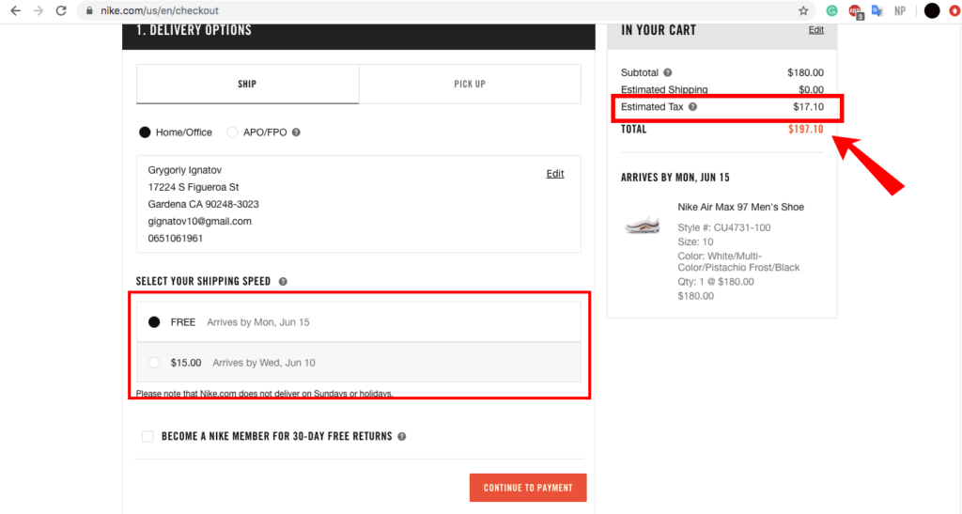The height and width of the screenshot is (514, 962).
Task: Bookmark this page with the star icon
Action: tap(803, 10)
